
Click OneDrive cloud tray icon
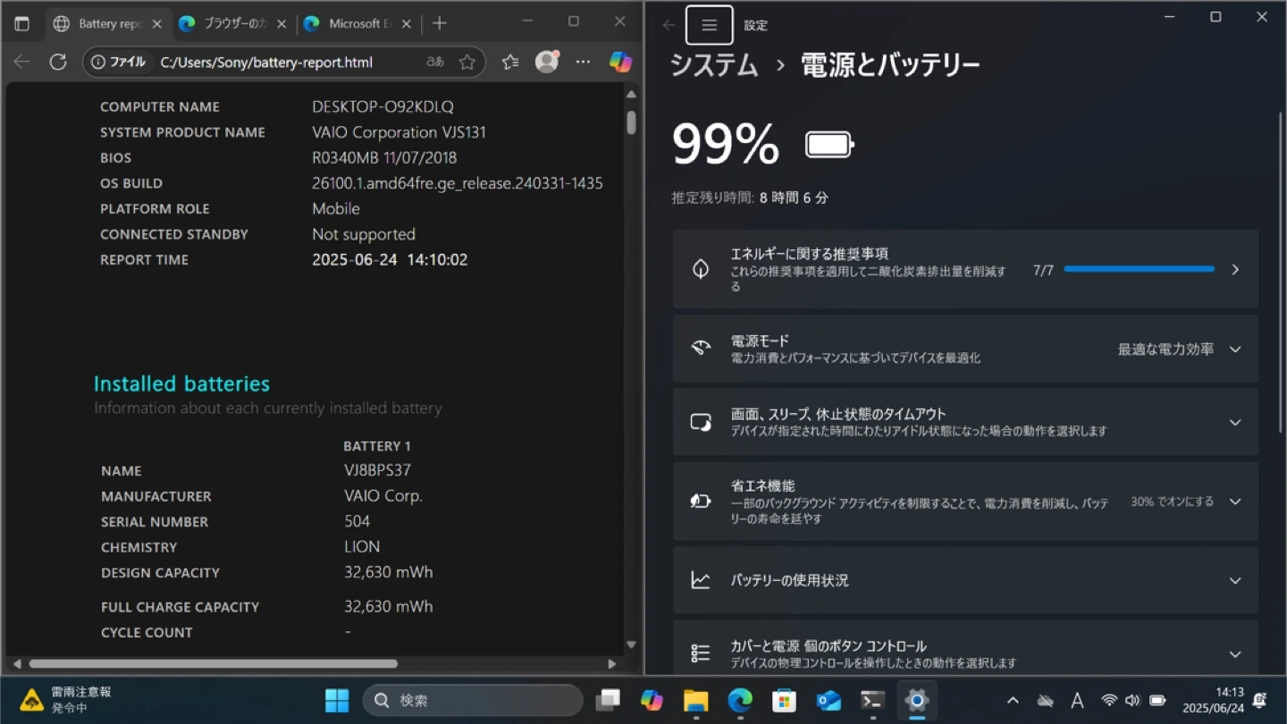click(1044, 701)
